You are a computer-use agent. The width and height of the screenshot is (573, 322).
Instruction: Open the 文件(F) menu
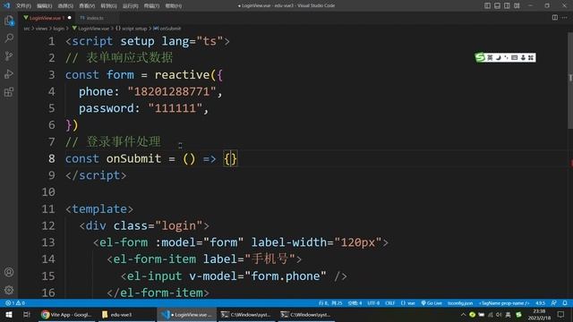[x=23, y=6]
